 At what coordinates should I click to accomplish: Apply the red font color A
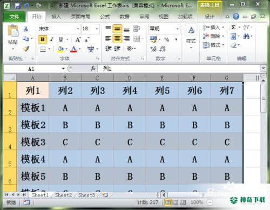pyautogui.click(x=73, y=49)
